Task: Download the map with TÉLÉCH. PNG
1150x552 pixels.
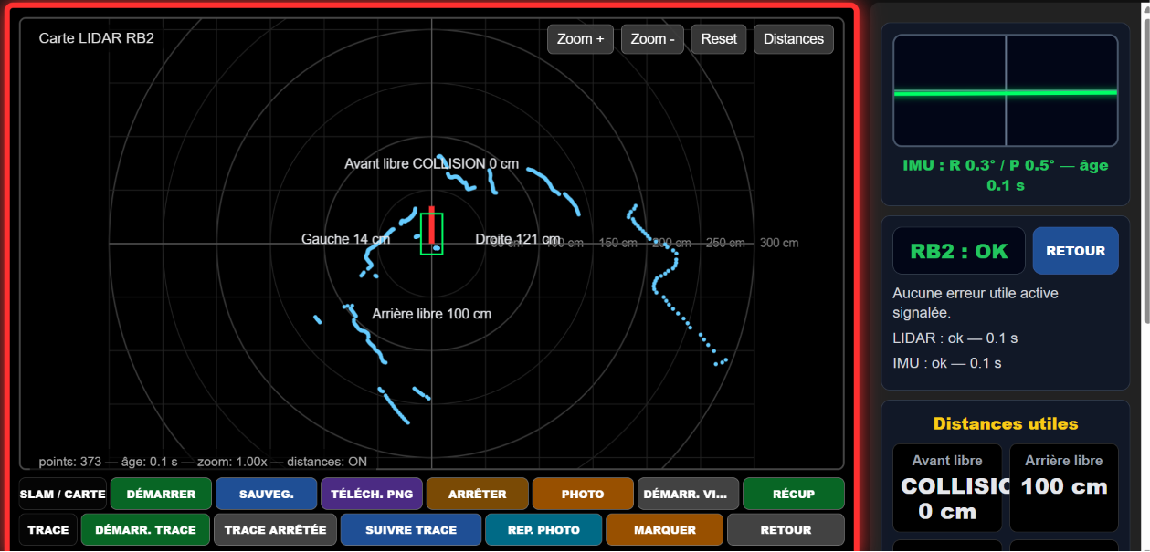Action: pos(372,494)
